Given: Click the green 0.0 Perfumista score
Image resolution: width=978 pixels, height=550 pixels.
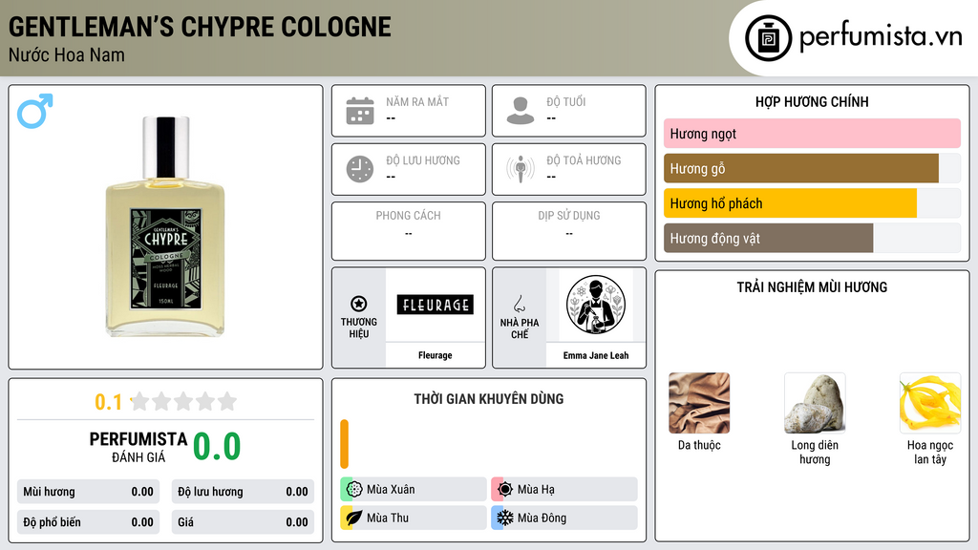Looking at the screenshot, I should [217, 447].
